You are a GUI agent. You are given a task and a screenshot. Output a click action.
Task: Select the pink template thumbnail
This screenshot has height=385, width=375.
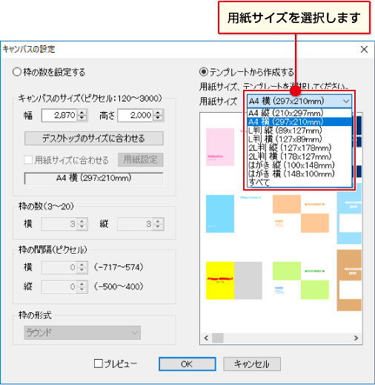pyautogui.click(x=220, y=147)
